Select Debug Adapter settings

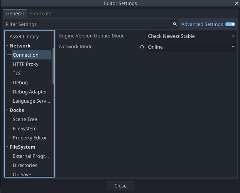pos(30,92)
